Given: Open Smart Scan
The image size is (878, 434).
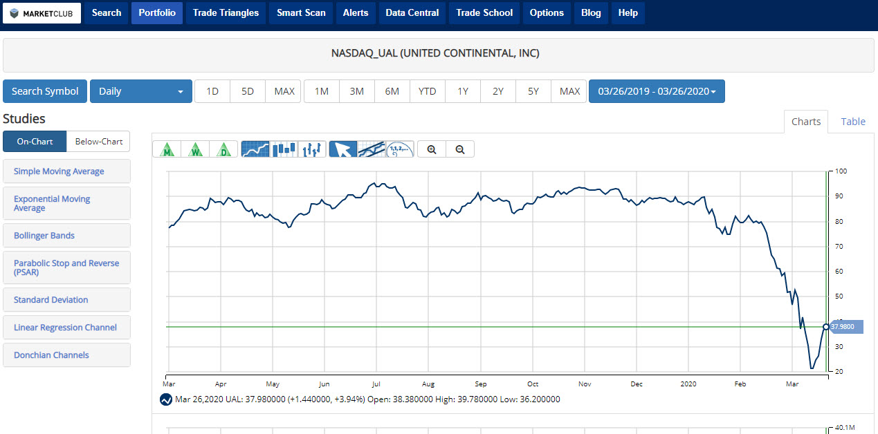Looking at the screenshot, I should [301, 13].
